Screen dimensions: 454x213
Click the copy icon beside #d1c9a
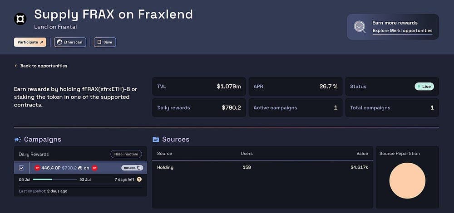coord(138,168)
